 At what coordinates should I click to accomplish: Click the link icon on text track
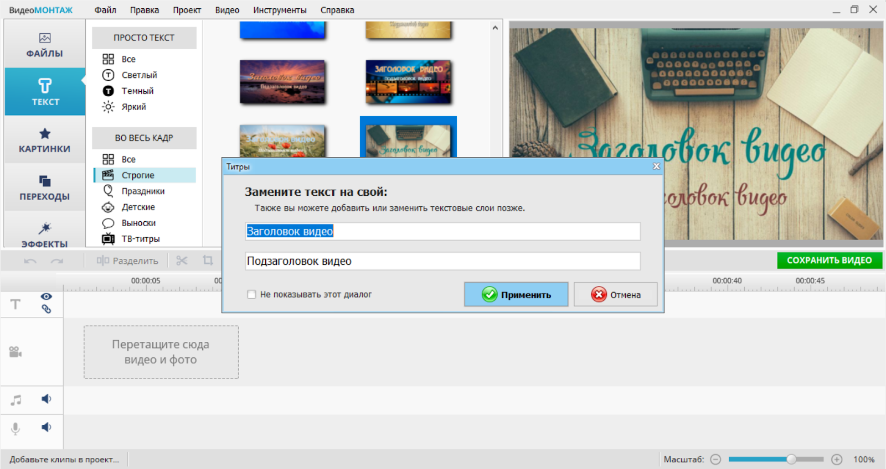[47, 309]
